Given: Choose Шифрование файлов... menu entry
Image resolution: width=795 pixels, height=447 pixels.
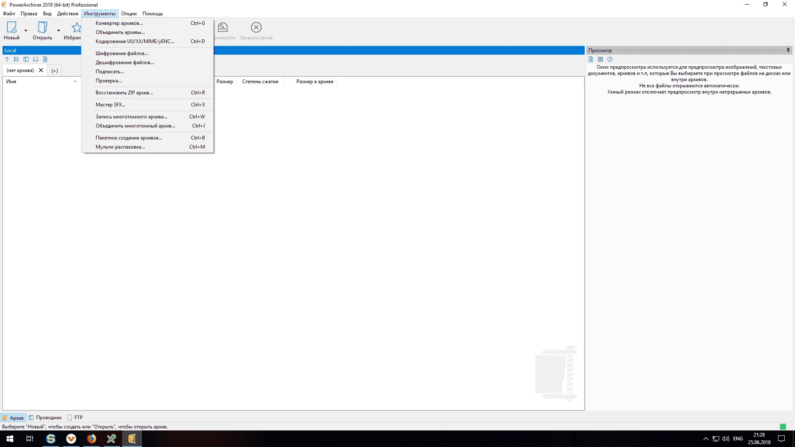Looking at the screenshot, I should pyautogui.click(x=148, y=53).
